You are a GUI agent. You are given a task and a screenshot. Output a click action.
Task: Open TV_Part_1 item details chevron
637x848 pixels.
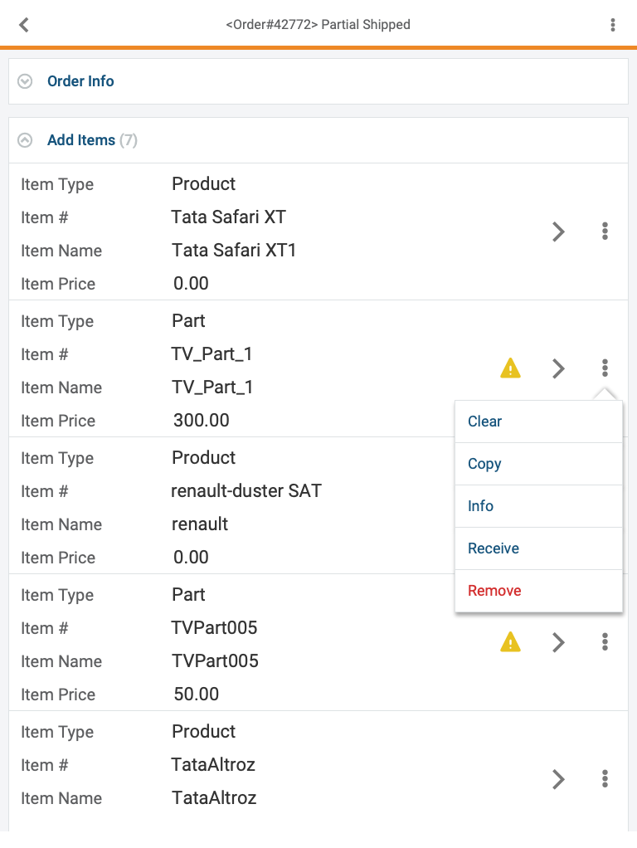[x=558, y=368]
